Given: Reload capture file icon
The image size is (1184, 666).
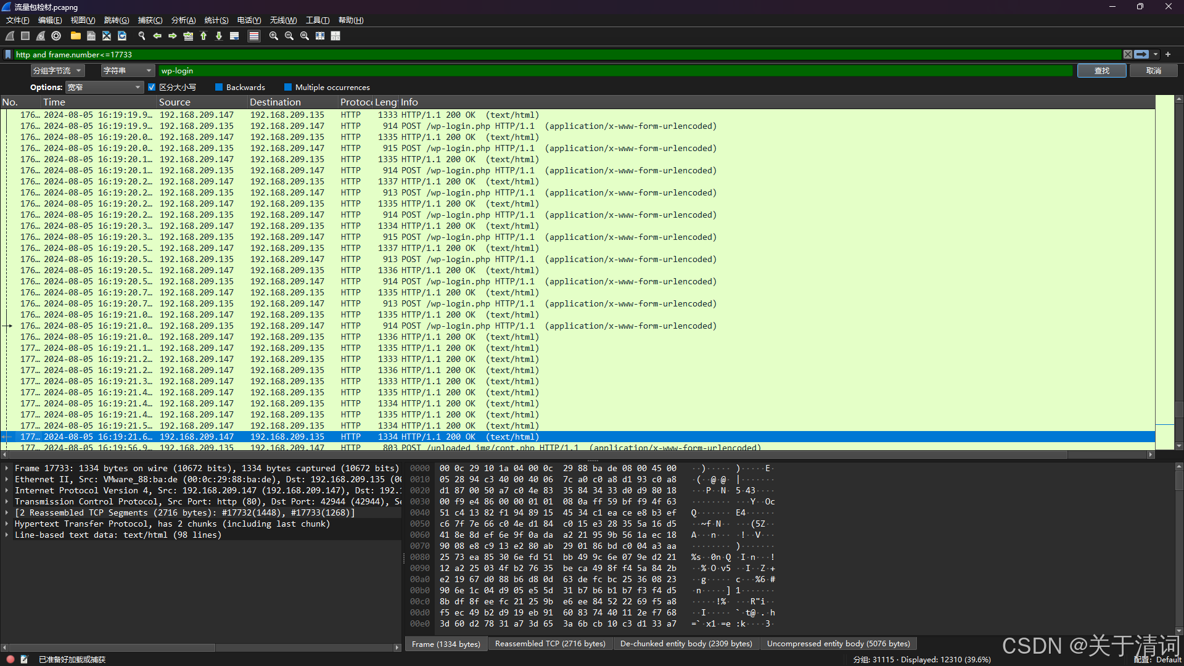Looking at the screenshot, I should 122,36.
